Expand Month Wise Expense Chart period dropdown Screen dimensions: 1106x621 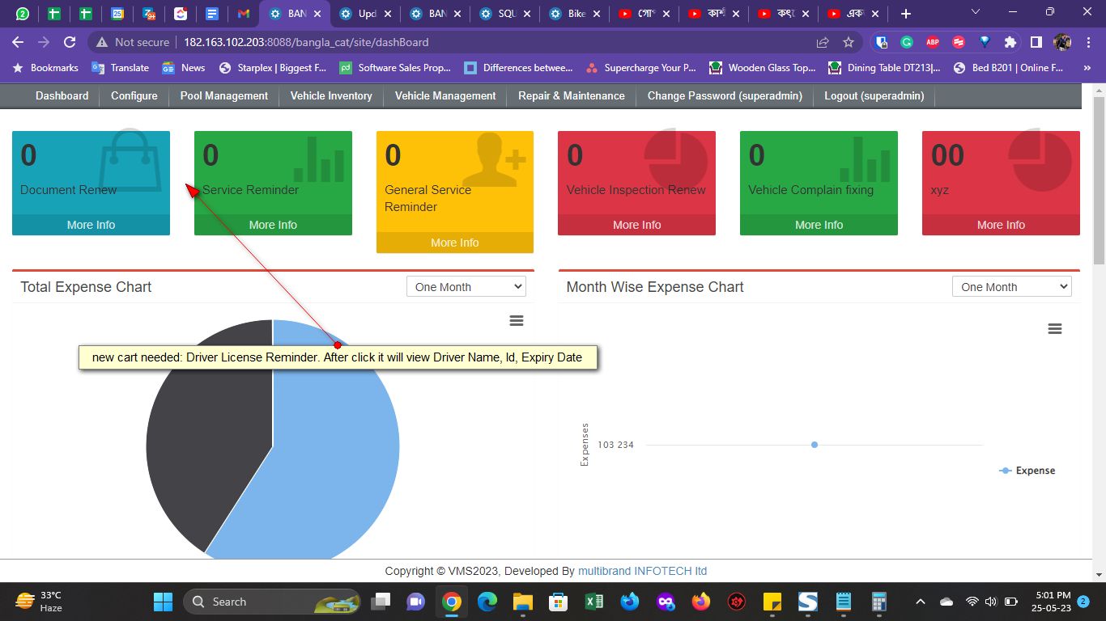tap(1011, 287)
